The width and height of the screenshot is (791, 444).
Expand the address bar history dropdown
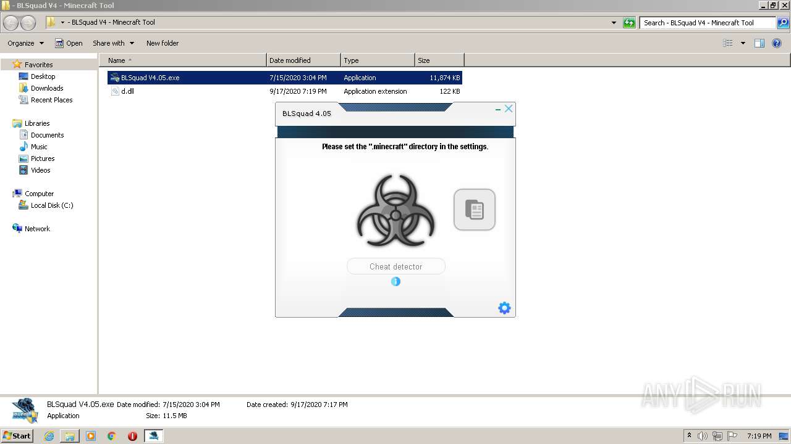click(614, 23)
